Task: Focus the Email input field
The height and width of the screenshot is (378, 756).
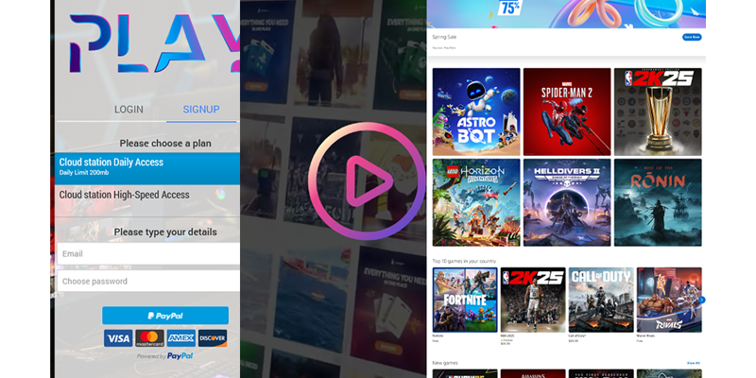Action: (148, 253)
